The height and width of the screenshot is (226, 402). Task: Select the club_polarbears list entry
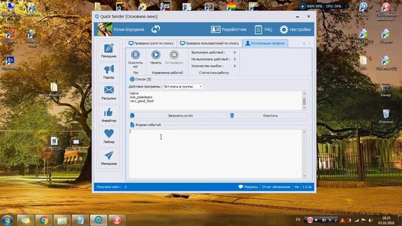[x=141, y=97]
